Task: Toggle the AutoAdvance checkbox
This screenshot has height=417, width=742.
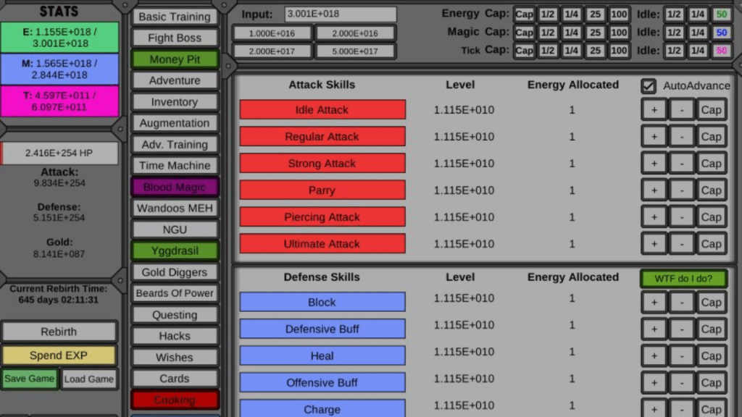Action: coord(649,85)
